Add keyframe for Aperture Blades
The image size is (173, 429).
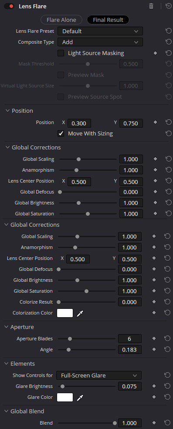(x=154, y=339)
